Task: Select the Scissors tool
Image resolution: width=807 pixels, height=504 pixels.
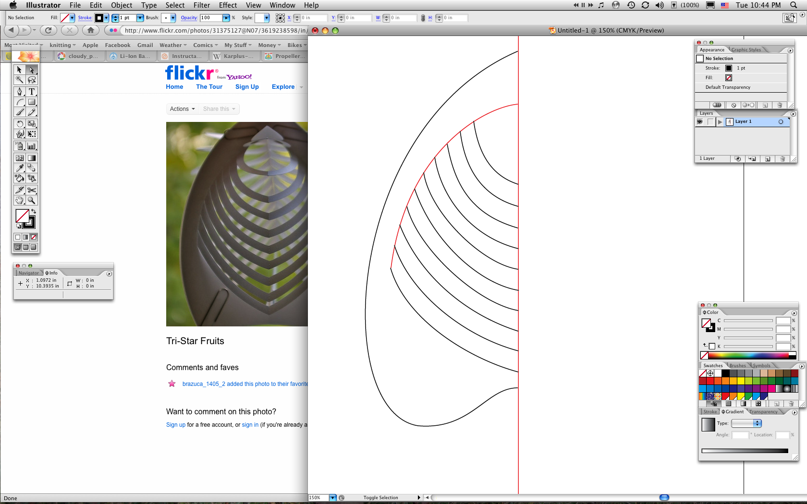Action: tap(32, 190)
